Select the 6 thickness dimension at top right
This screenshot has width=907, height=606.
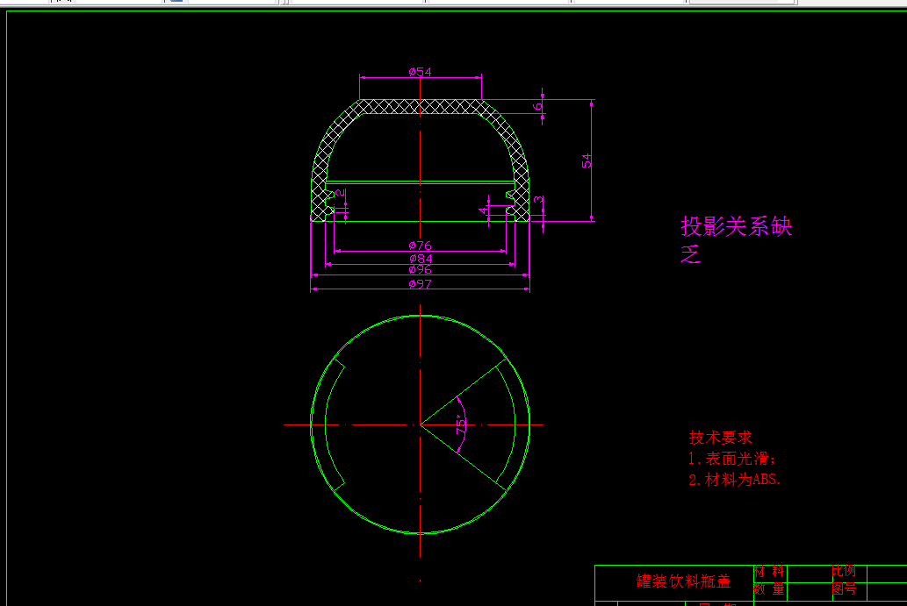tap(537, 106)
